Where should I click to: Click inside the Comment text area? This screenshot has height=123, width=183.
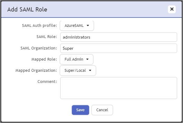click(x=118, y=88)
